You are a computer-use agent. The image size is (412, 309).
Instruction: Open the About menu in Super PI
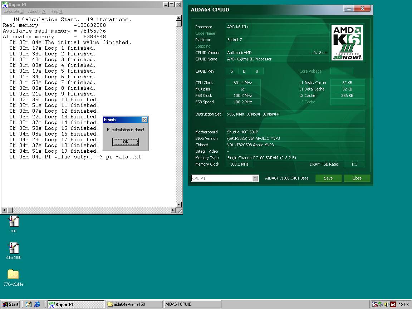[x=37, y=11]
